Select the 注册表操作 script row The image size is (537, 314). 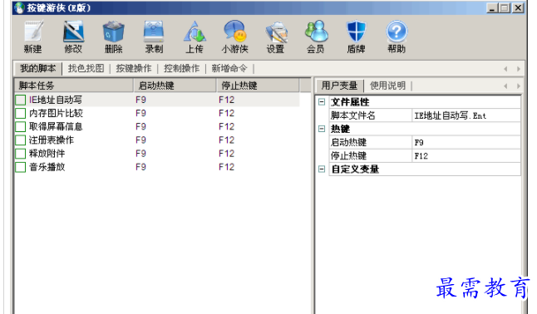point(157,140)
